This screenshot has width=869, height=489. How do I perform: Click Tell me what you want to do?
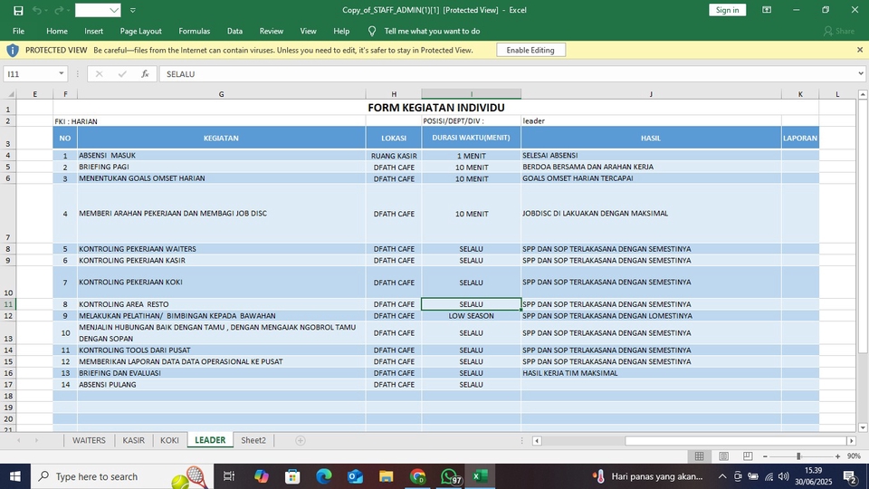click(433, 31)
